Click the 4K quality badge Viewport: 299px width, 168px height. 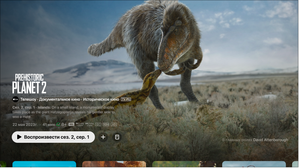[71, 125]
